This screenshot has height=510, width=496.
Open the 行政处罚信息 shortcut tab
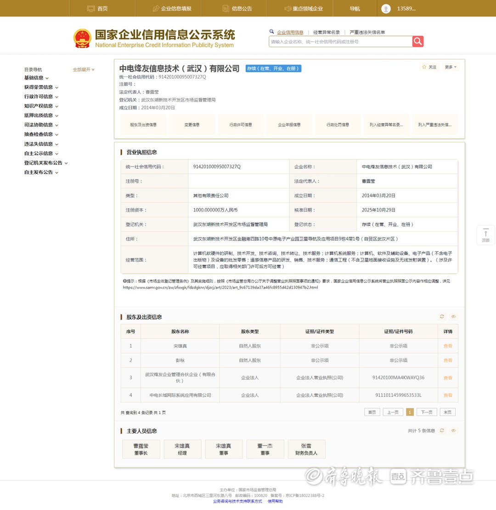338,125
